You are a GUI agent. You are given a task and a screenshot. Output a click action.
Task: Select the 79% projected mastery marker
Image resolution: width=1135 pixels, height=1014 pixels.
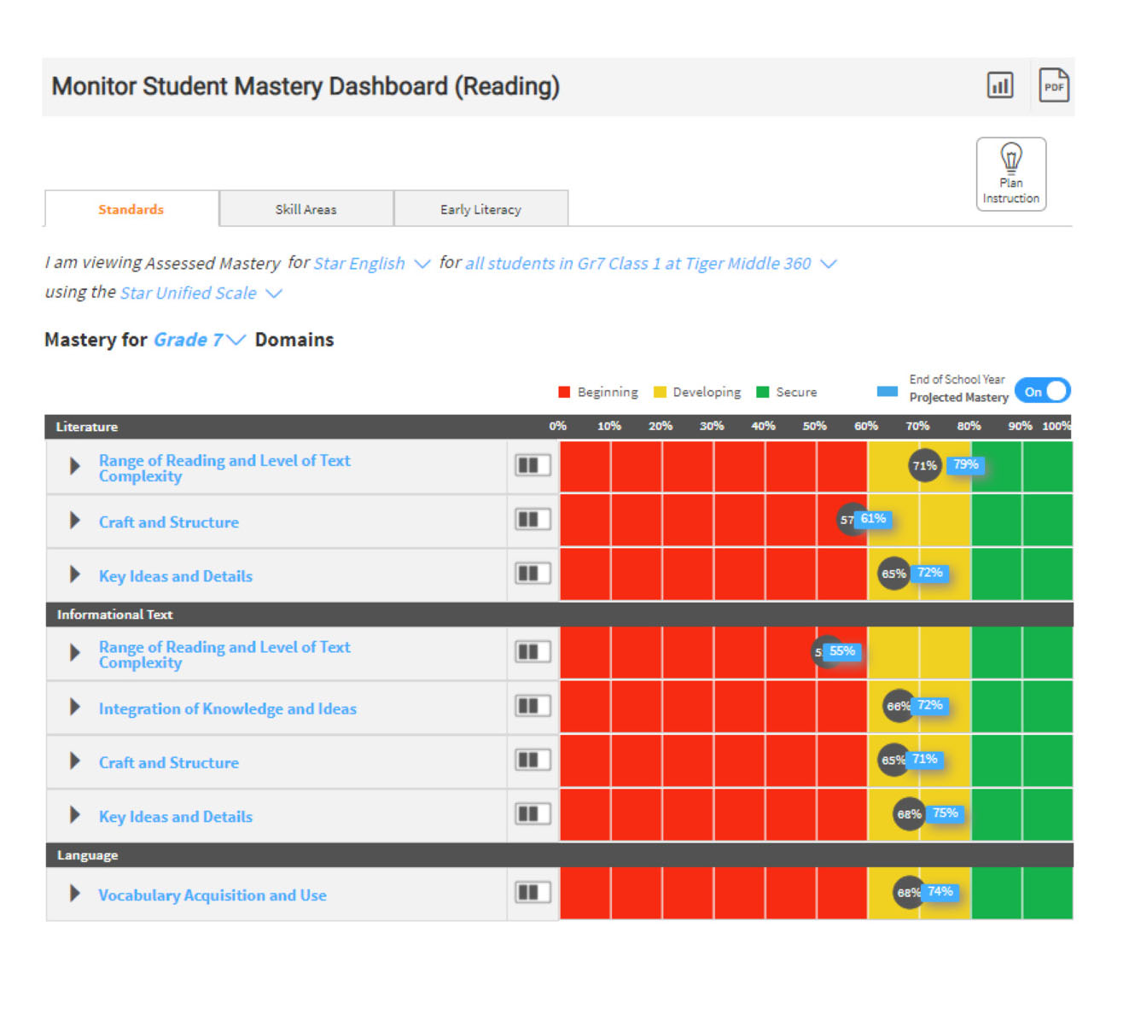coord(966,464)
